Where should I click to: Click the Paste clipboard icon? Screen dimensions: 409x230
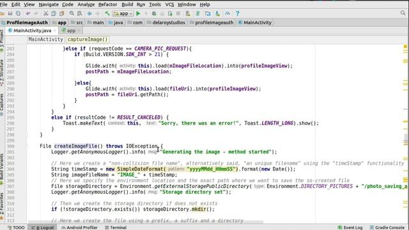point(61,13)
